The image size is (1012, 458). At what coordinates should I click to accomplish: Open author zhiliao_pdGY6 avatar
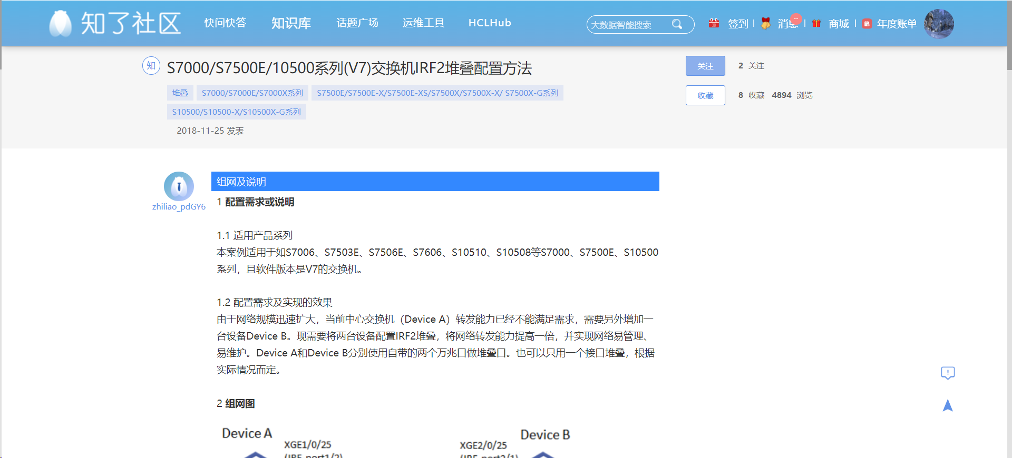coord(179,186)
